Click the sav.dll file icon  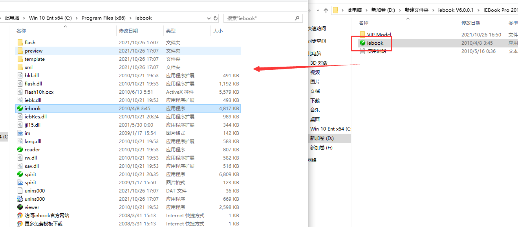point(20,166)
